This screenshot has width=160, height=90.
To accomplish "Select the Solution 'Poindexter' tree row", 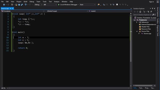I will tap(145, 18).
